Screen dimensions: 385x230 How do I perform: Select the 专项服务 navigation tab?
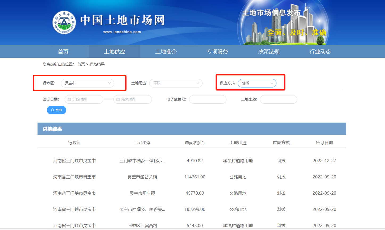pos(217,52)
